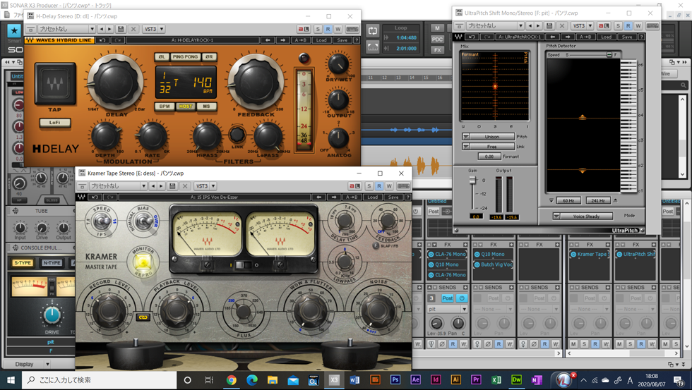Click the loop toggle icon next to Loop times

click(x=373, y=30)
